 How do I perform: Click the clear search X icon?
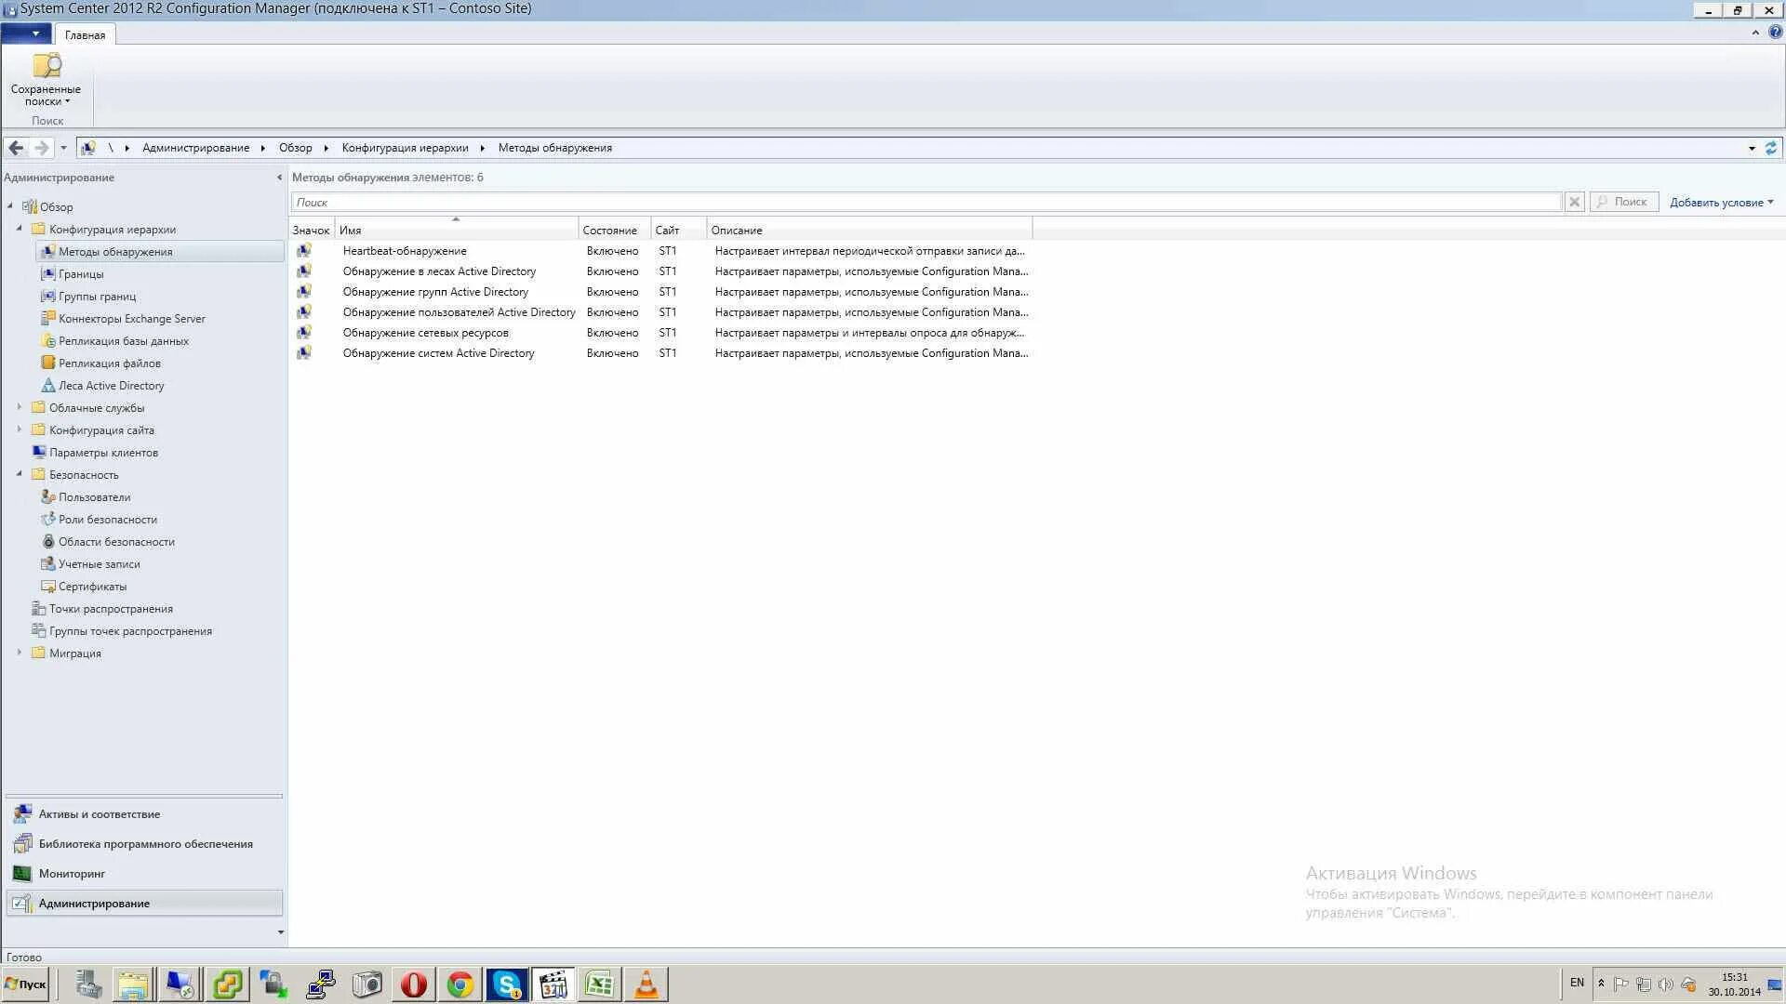tap(1574, 202)
